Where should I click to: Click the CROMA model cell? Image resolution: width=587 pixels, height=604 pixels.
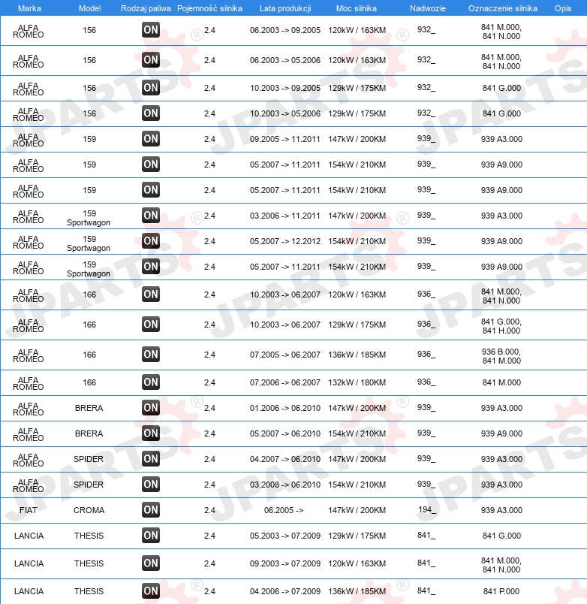click(x=89, y=510)
